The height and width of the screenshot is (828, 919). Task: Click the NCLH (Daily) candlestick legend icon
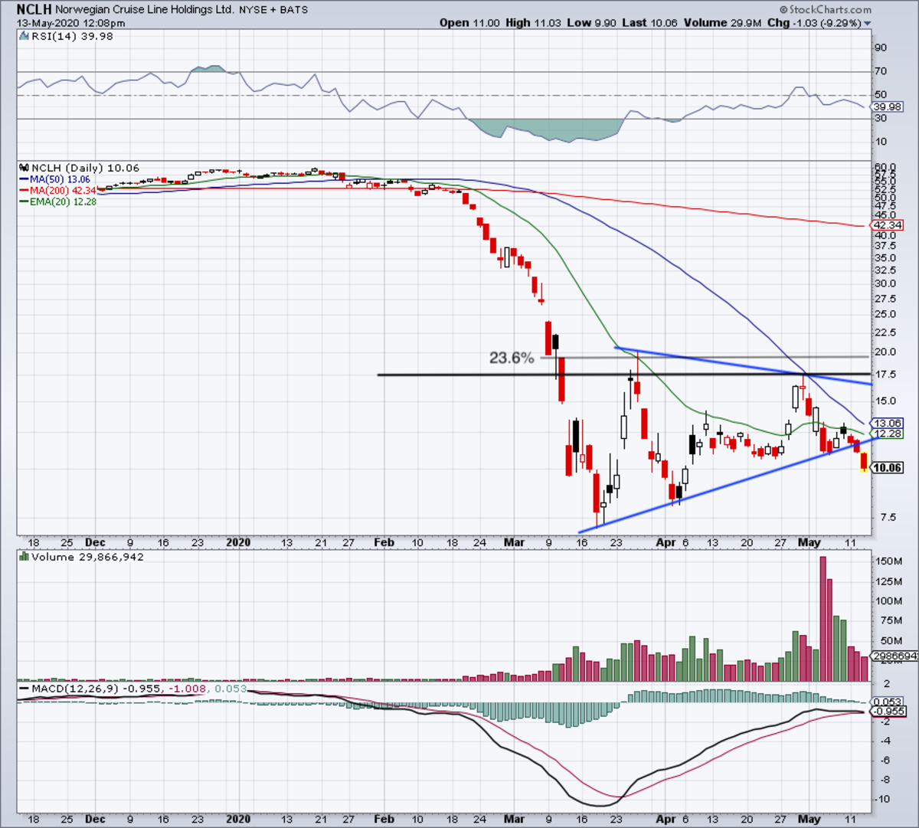coord(23,167)
